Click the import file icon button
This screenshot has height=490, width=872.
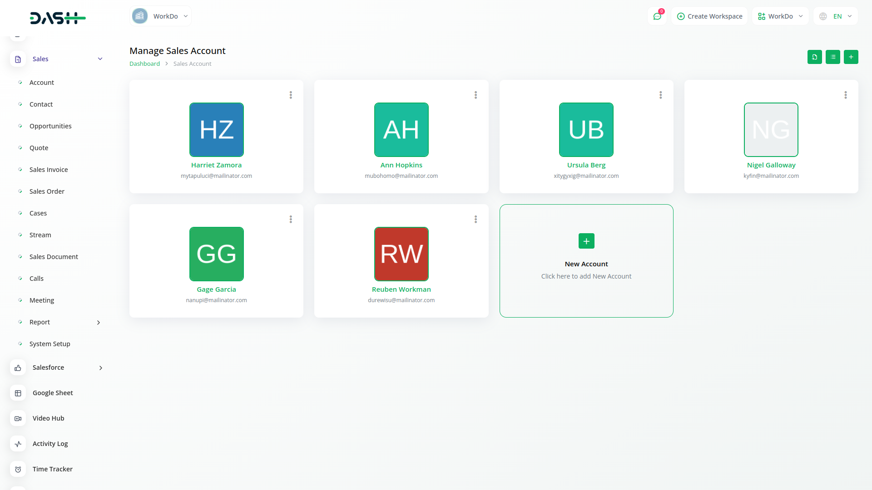pyautogui.click(x=814, y=57)
